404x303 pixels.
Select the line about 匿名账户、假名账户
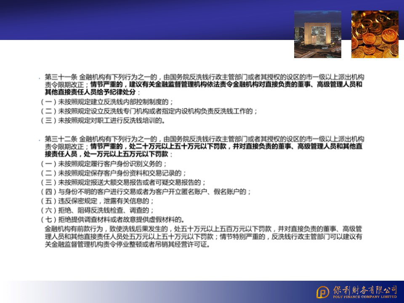(x=146, y=191)
